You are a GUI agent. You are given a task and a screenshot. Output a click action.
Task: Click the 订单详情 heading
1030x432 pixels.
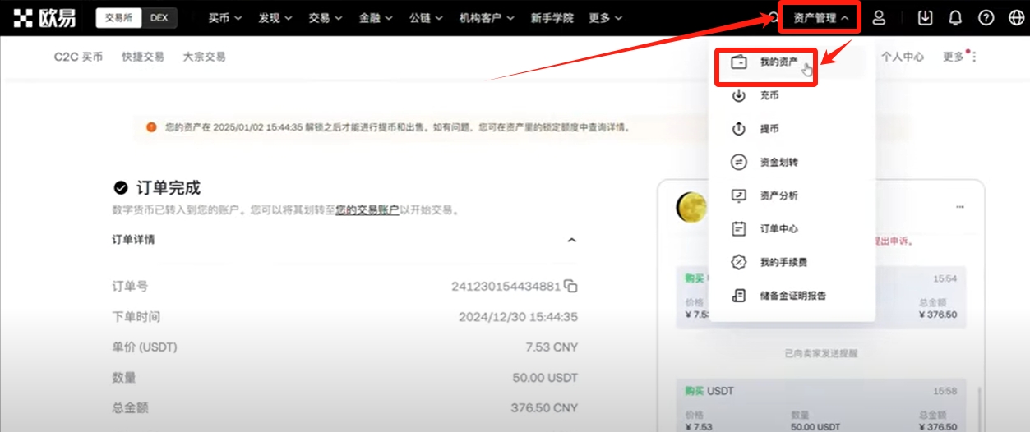(133, 240)
